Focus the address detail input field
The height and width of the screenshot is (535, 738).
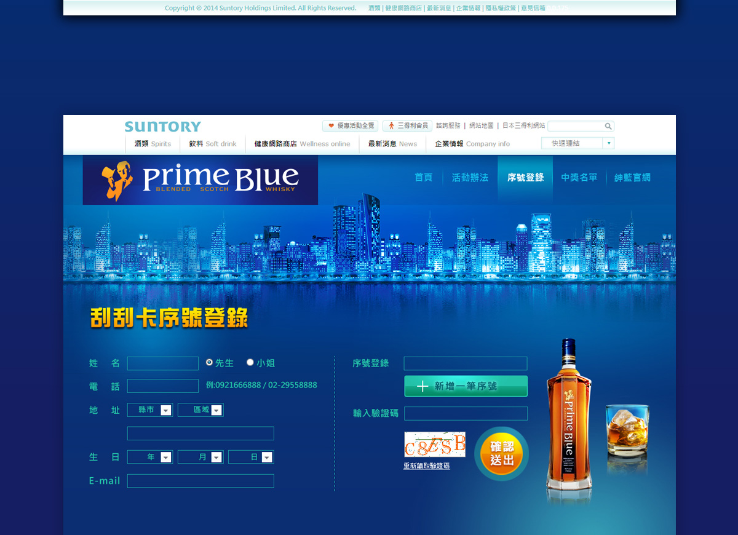200,434
